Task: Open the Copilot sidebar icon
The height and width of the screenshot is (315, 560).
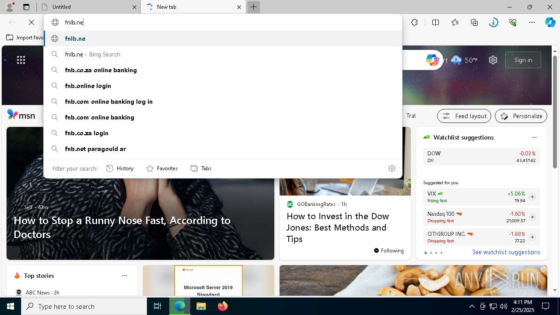Action: [x=550, y=22]
